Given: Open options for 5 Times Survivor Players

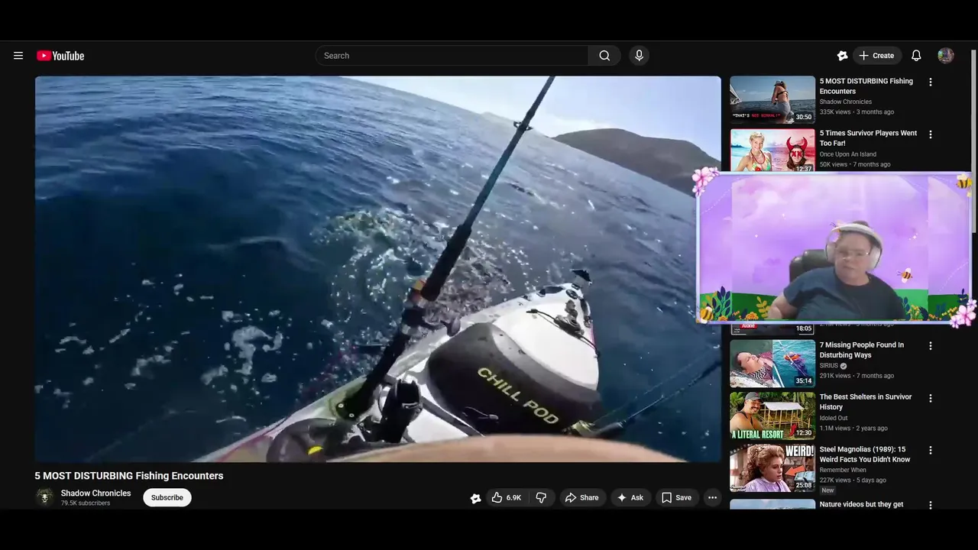Looking at the screenshot, I should pyautogui.click(x=931, y=134).
